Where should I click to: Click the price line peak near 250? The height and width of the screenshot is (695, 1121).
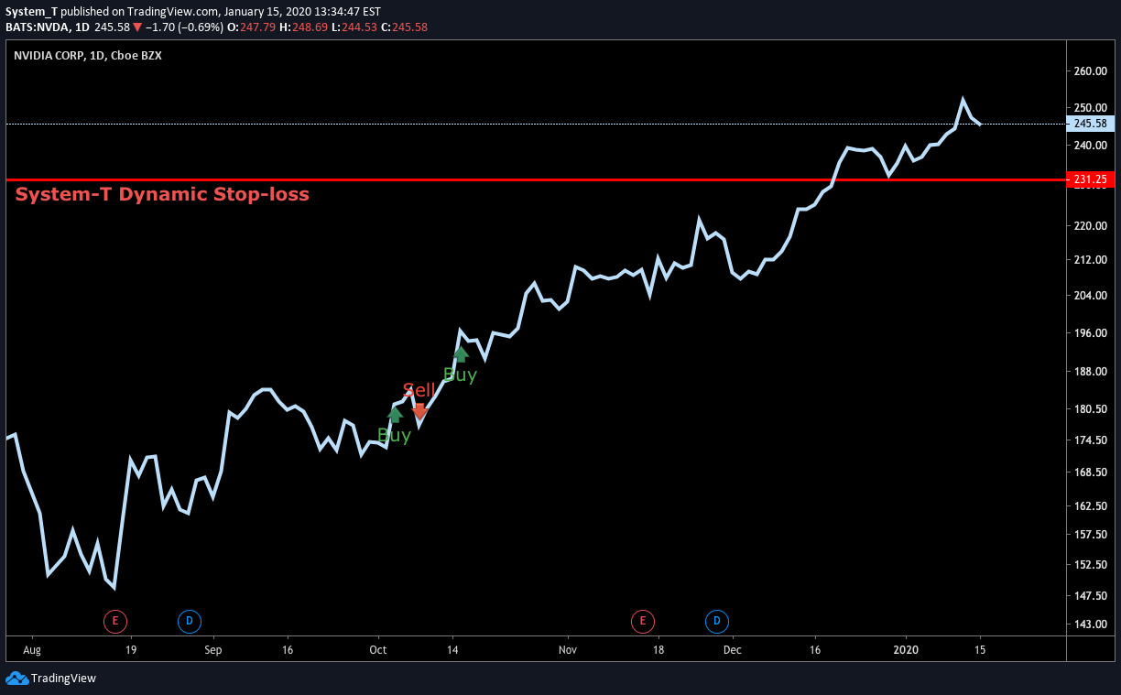[963, 100]
